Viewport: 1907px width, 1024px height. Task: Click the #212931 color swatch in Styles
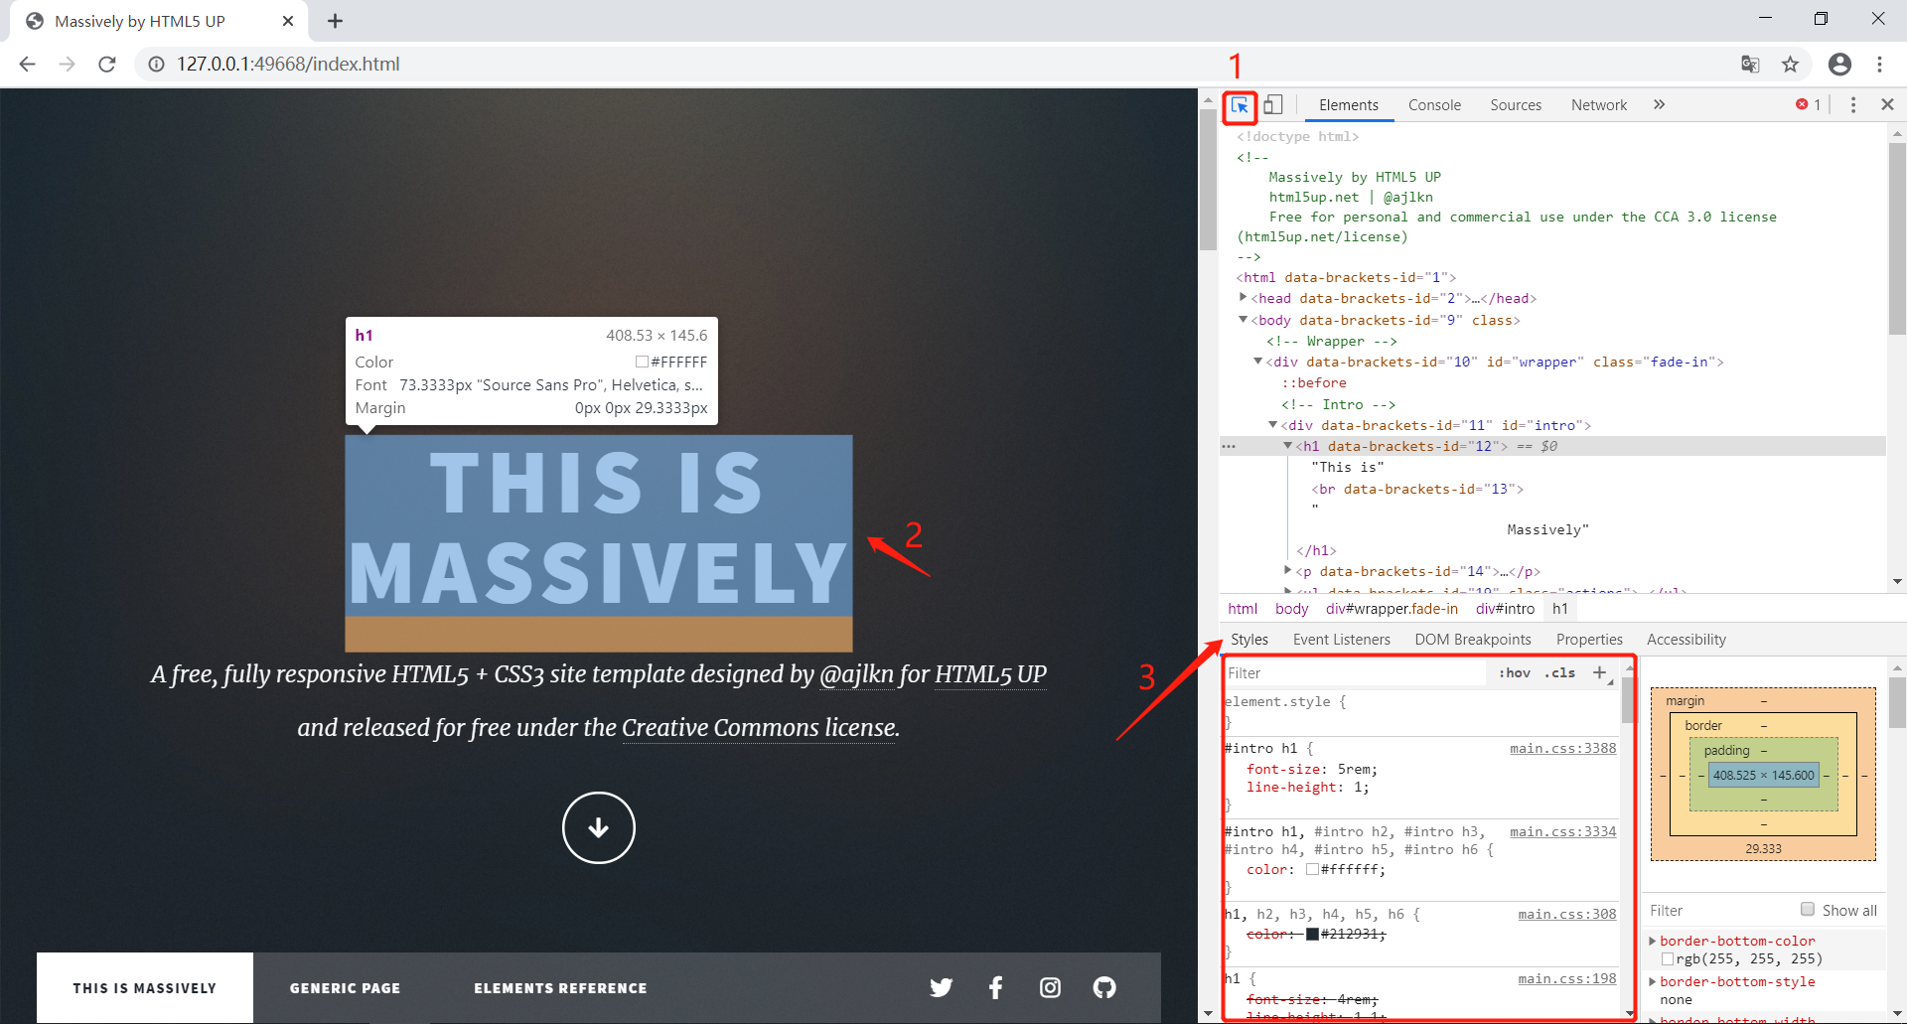click(1312, 934)
